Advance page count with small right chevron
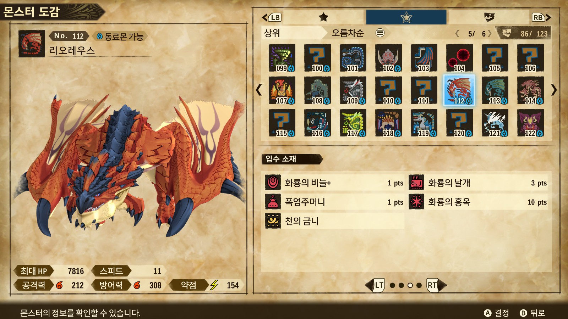Image resolution: width=568 pixels, height=319 pixels. [490, 34]
